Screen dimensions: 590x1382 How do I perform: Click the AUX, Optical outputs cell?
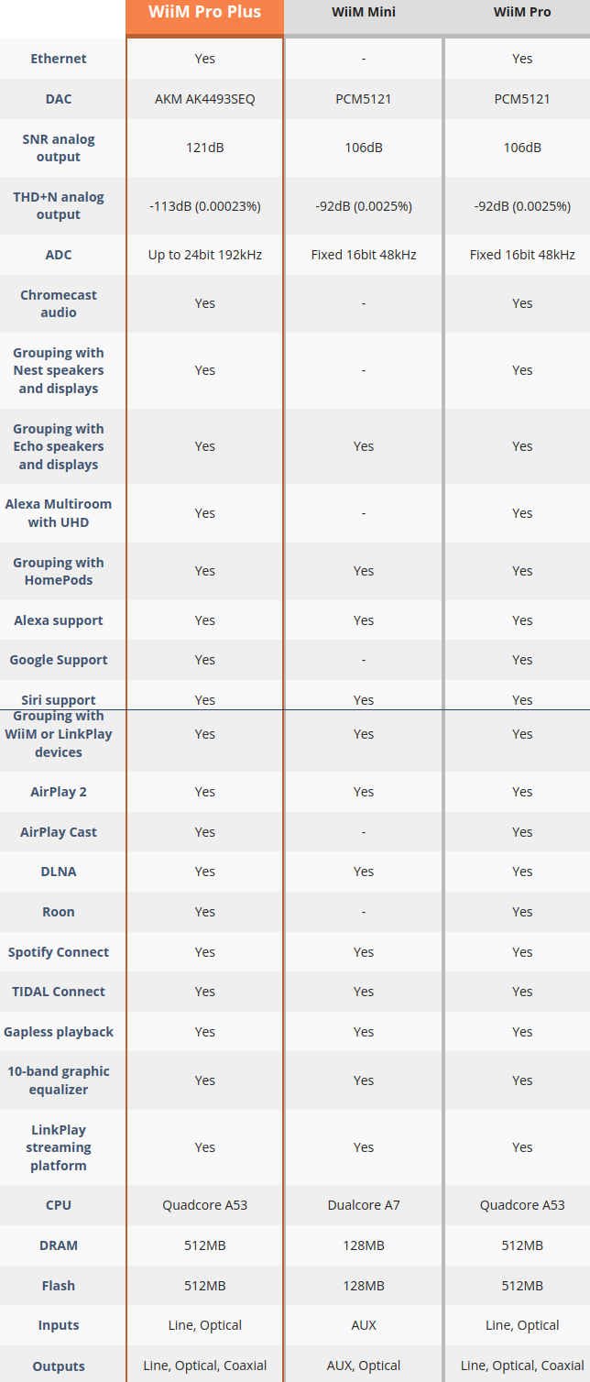point(364,1366)
